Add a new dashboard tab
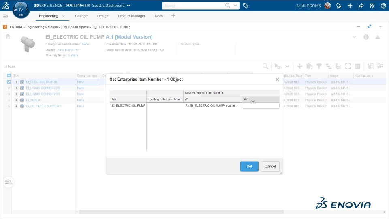The width and height of the screenshot is (389, 219). (x=173, y=16)
